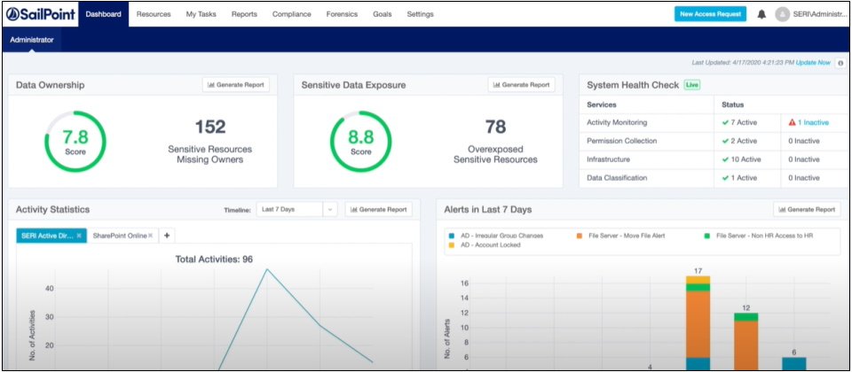Open the 1 Inactive link
This screenshot has height=372, width=852.
tap(814, 122)
